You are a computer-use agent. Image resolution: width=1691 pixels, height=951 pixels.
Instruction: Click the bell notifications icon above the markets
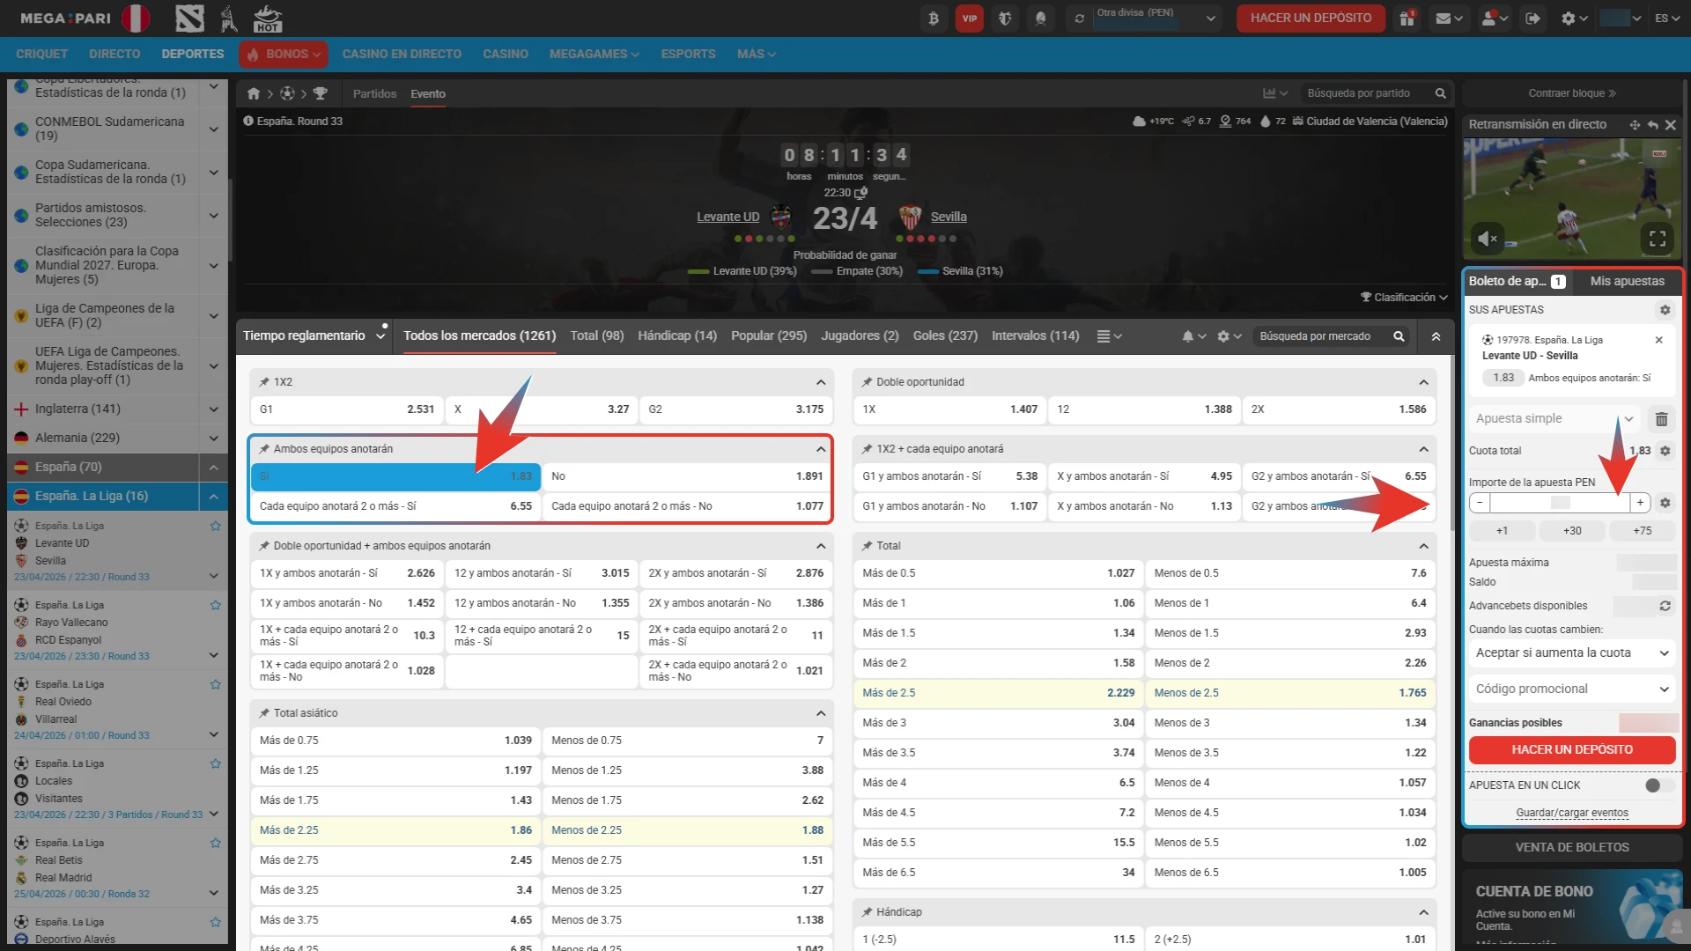point(1188,335)
